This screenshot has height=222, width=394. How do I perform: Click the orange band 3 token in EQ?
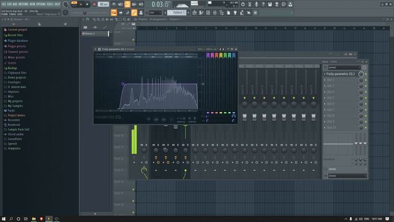[217, 55]
